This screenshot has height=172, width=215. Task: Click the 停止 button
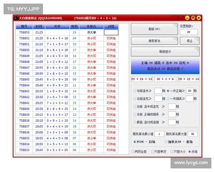click(x=190, y=41)
